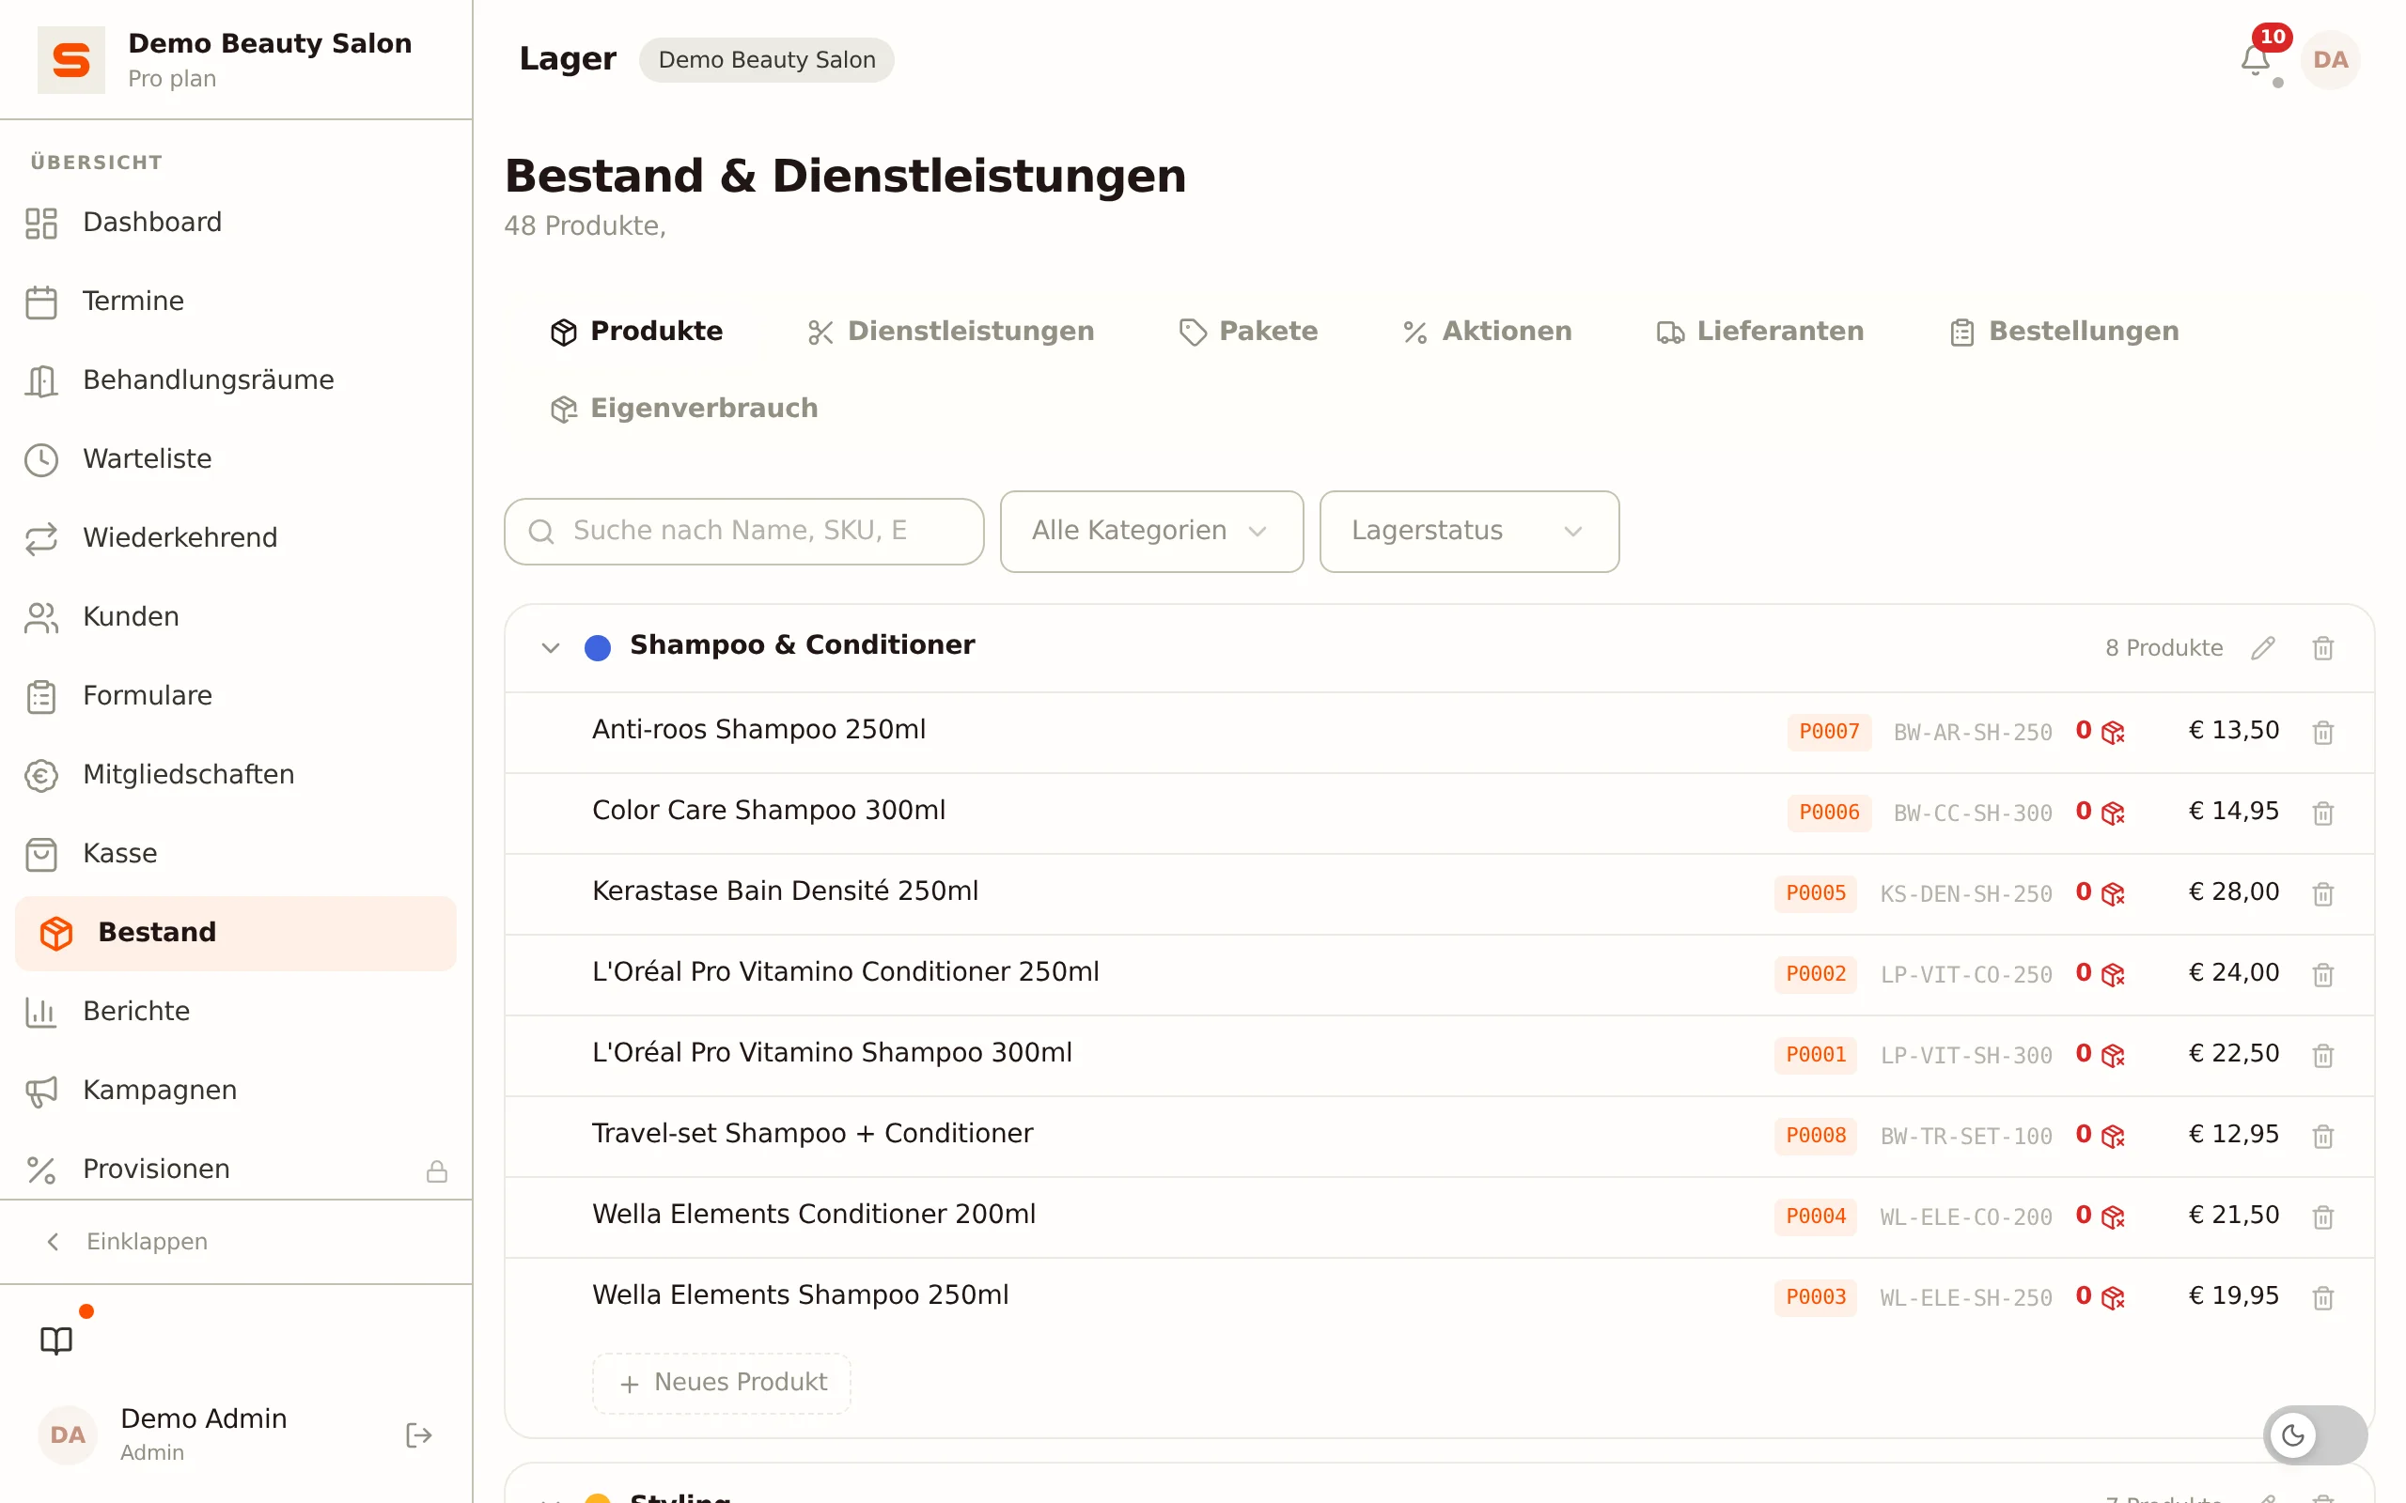Click SKU LP-VIT-SH-300

pyautogui.click(x=1965, y=1056)
